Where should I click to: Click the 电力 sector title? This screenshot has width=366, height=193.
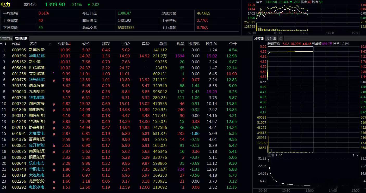pos(6,4)
